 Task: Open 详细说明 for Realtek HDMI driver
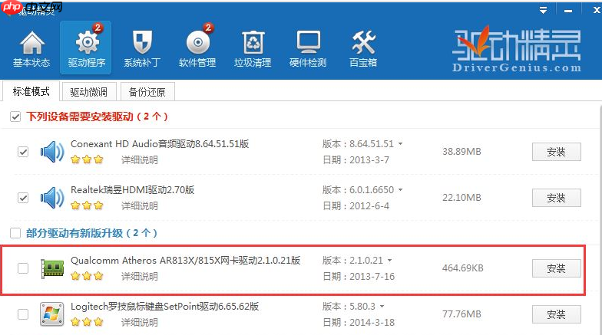pyautogui.click(x=140, y=205)
